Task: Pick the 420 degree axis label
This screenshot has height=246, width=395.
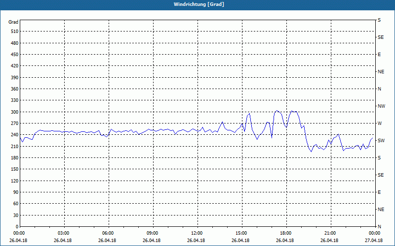Action: pyautogui.click(x=15, y=66)
